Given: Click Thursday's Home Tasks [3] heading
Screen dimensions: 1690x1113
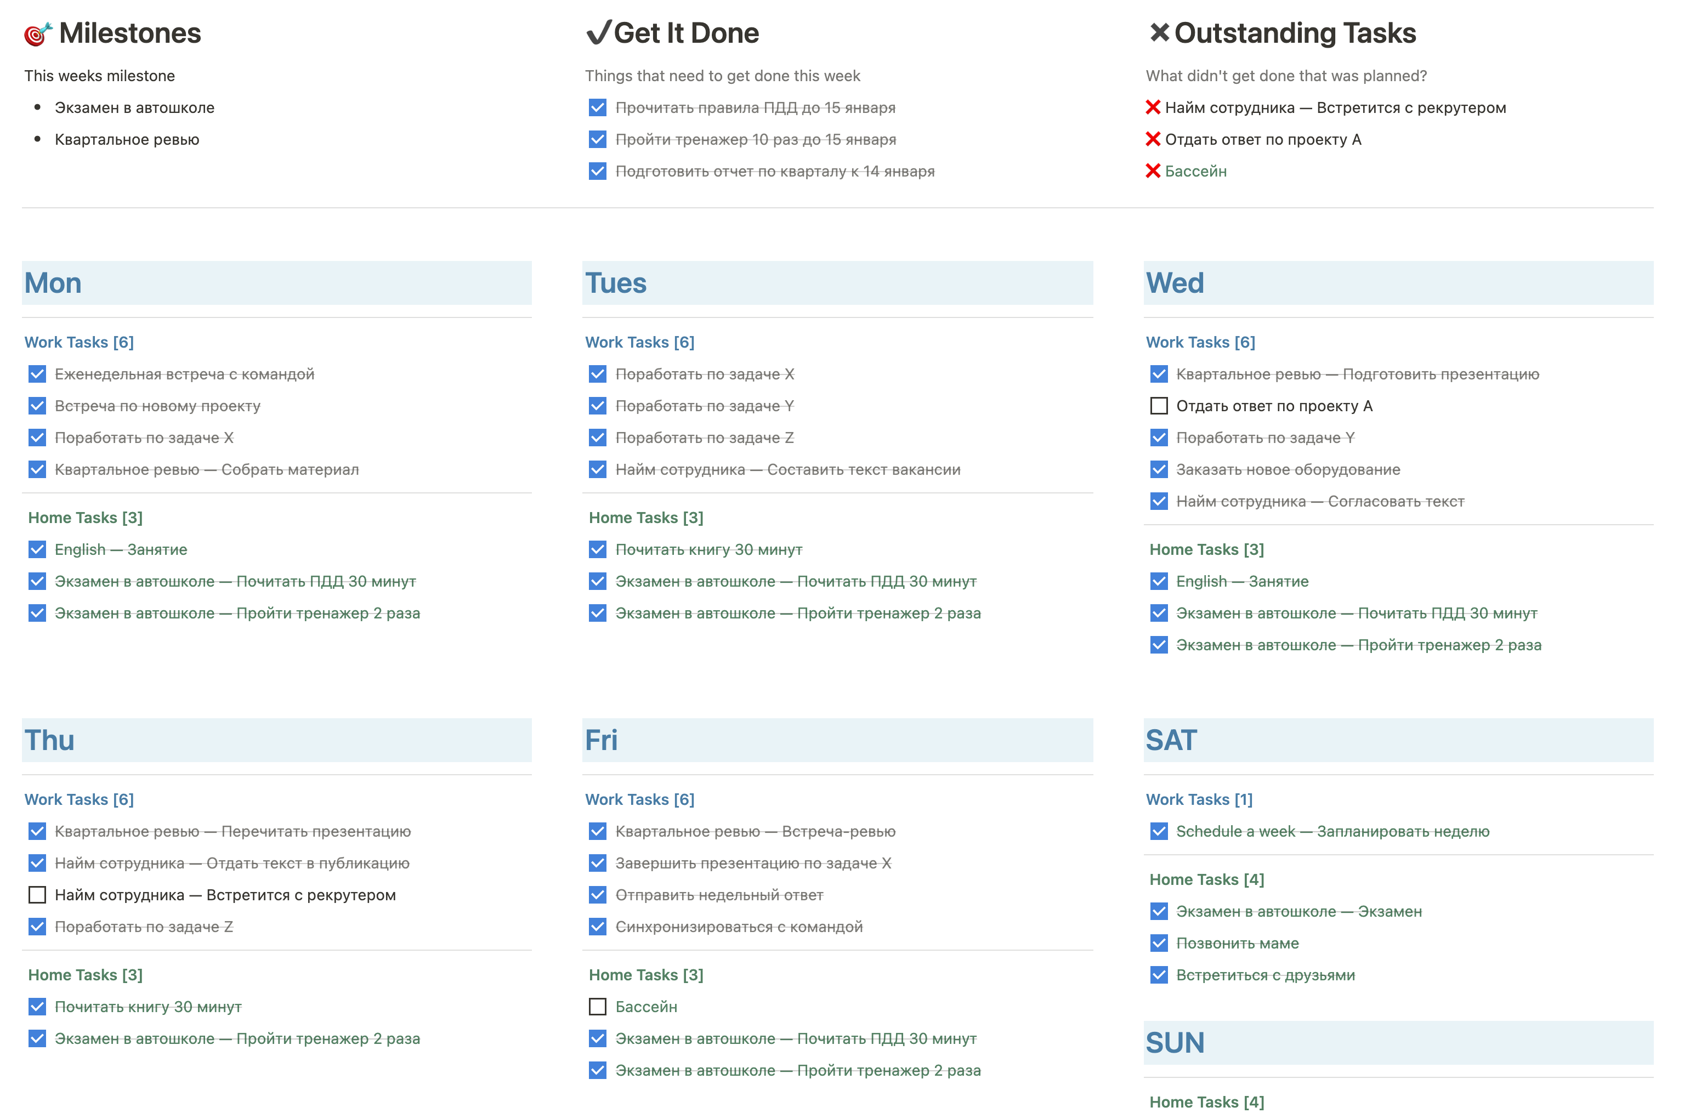Looking at the screenshot, I should (85, 975).
